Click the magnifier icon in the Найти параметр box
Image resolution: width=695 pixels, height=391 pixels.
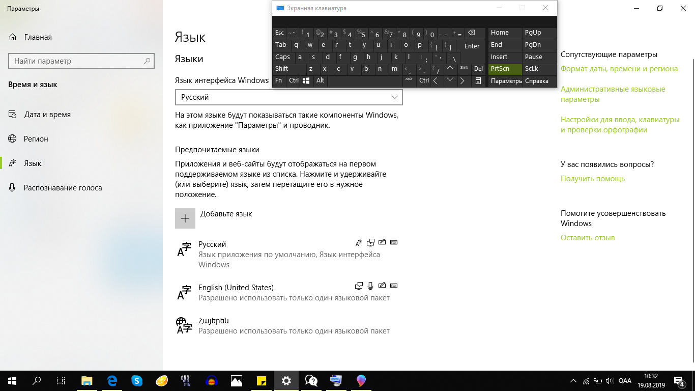(147, 61)
